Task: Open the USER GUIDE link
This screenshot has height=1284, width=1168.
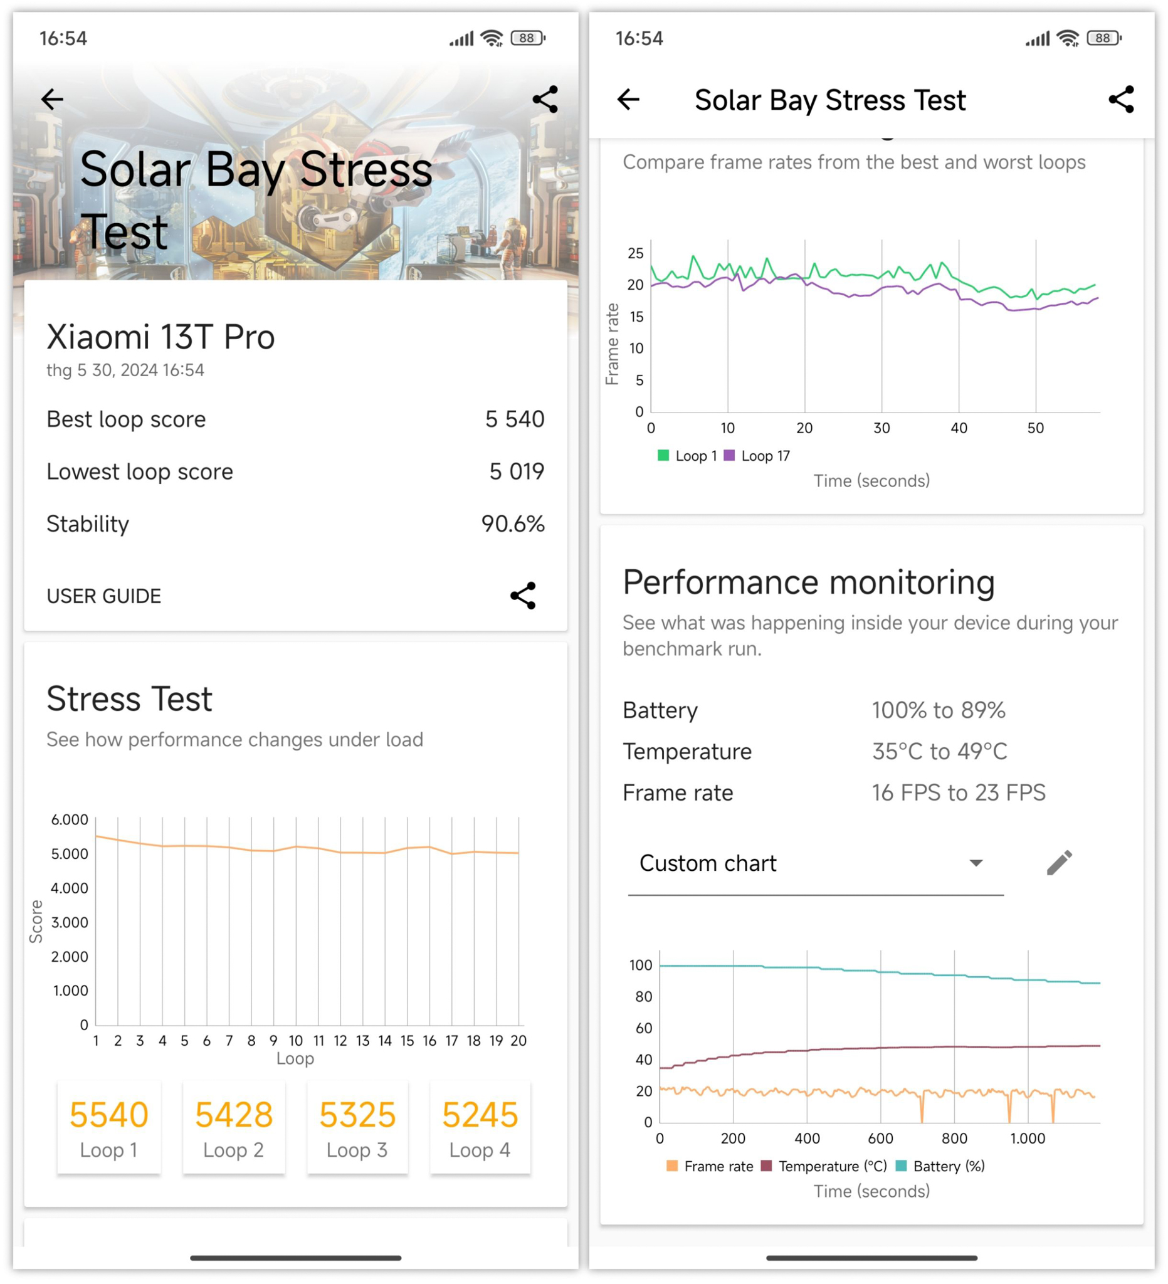Action: [x=104, y=596]
